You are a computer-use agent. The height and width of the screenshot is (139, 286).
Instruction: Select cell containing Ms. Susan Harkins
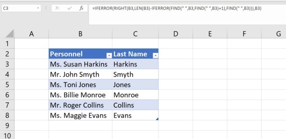click(x=80, y=64)
